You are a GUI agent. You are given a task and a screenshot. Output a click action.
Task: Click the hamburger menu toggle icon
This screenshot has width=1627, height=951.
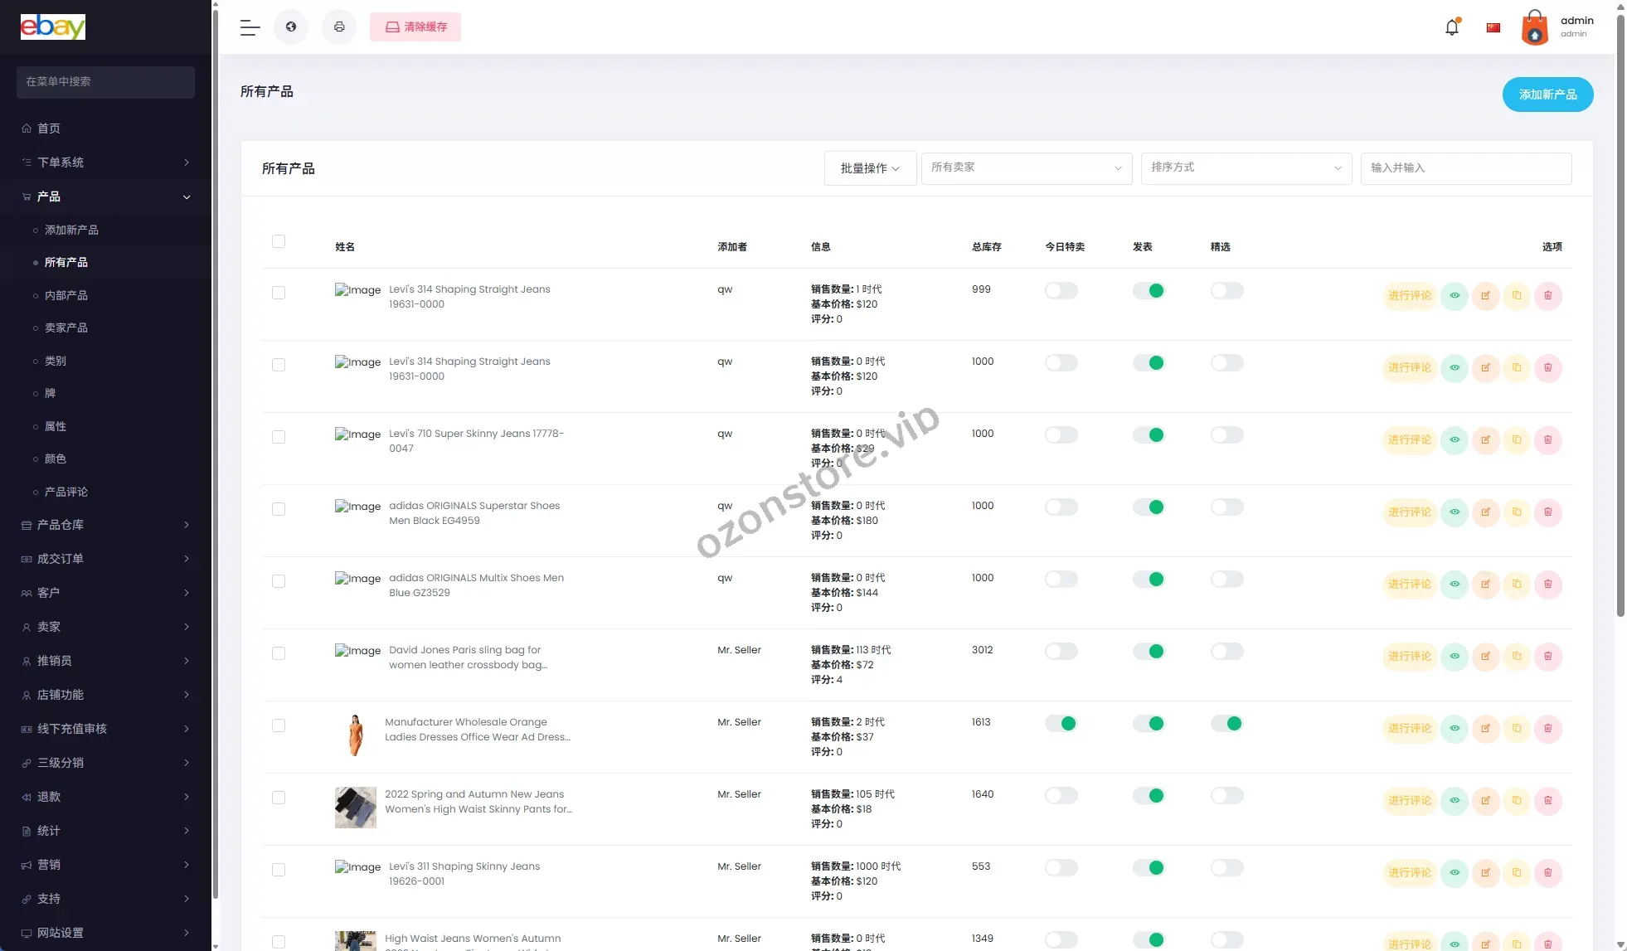click(x=250, y=27)
